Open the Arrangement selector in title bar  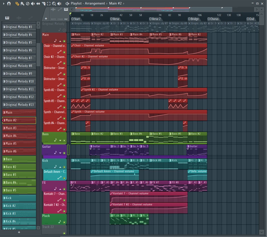pyautogui.click(x=95, y=4)
